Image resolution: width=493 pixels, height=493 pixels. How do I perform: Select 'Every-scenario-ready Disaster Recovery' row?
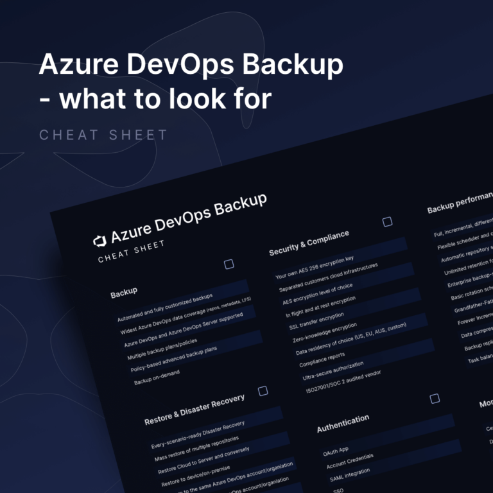[198, 434]
